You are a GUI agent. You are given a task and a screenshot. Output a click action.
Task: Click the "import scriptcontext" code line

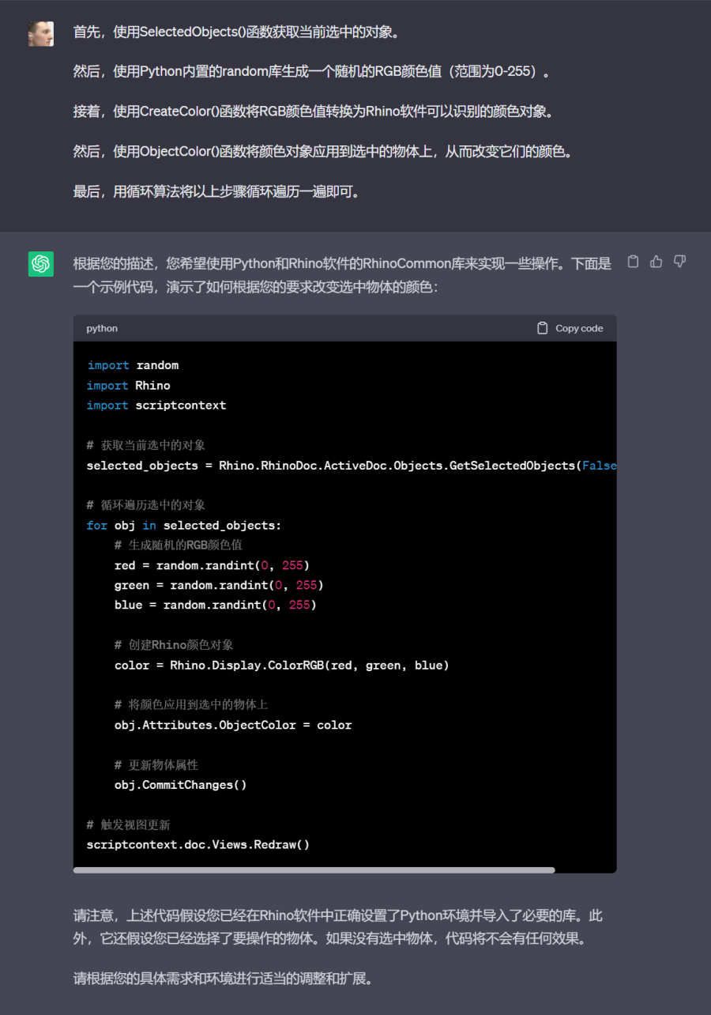coord(156,406)
